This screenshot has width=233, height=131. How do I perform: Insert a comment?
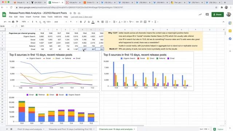pos(141,22)
